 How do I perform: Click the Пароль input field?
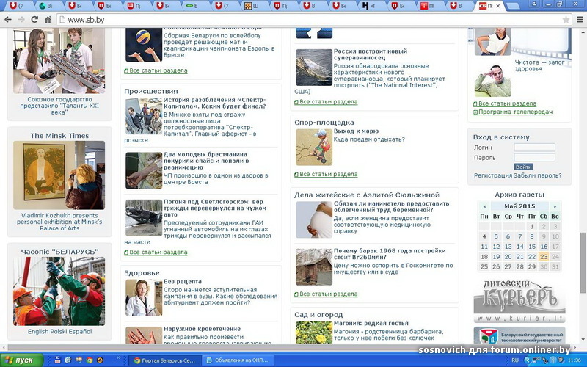[534, 157]
